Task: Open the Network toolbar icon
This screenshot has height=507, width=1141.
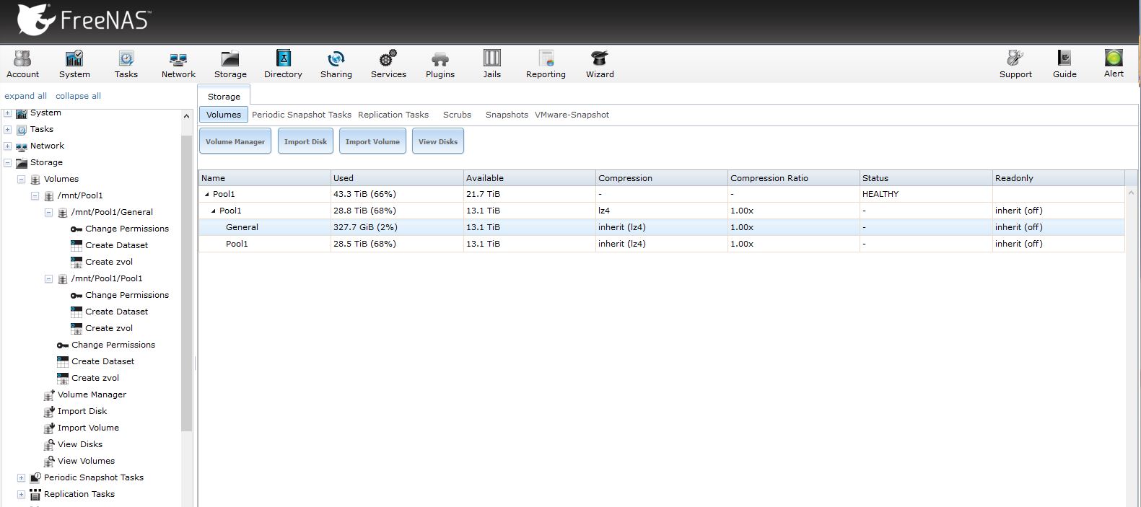Action: (x=178, y=63)
